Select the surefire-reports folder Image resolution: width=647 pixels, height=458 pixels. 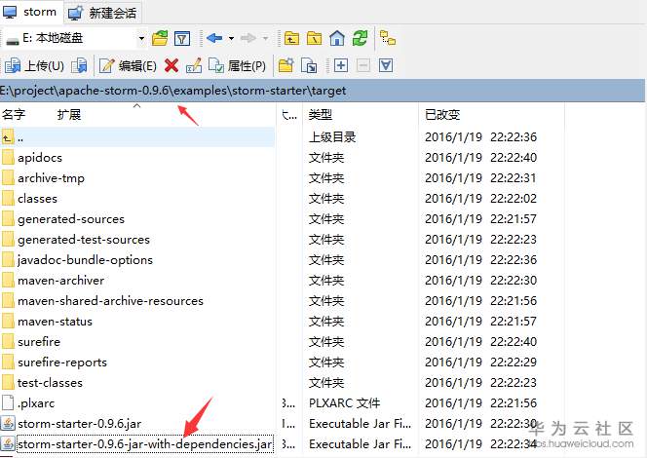point(62,363)
